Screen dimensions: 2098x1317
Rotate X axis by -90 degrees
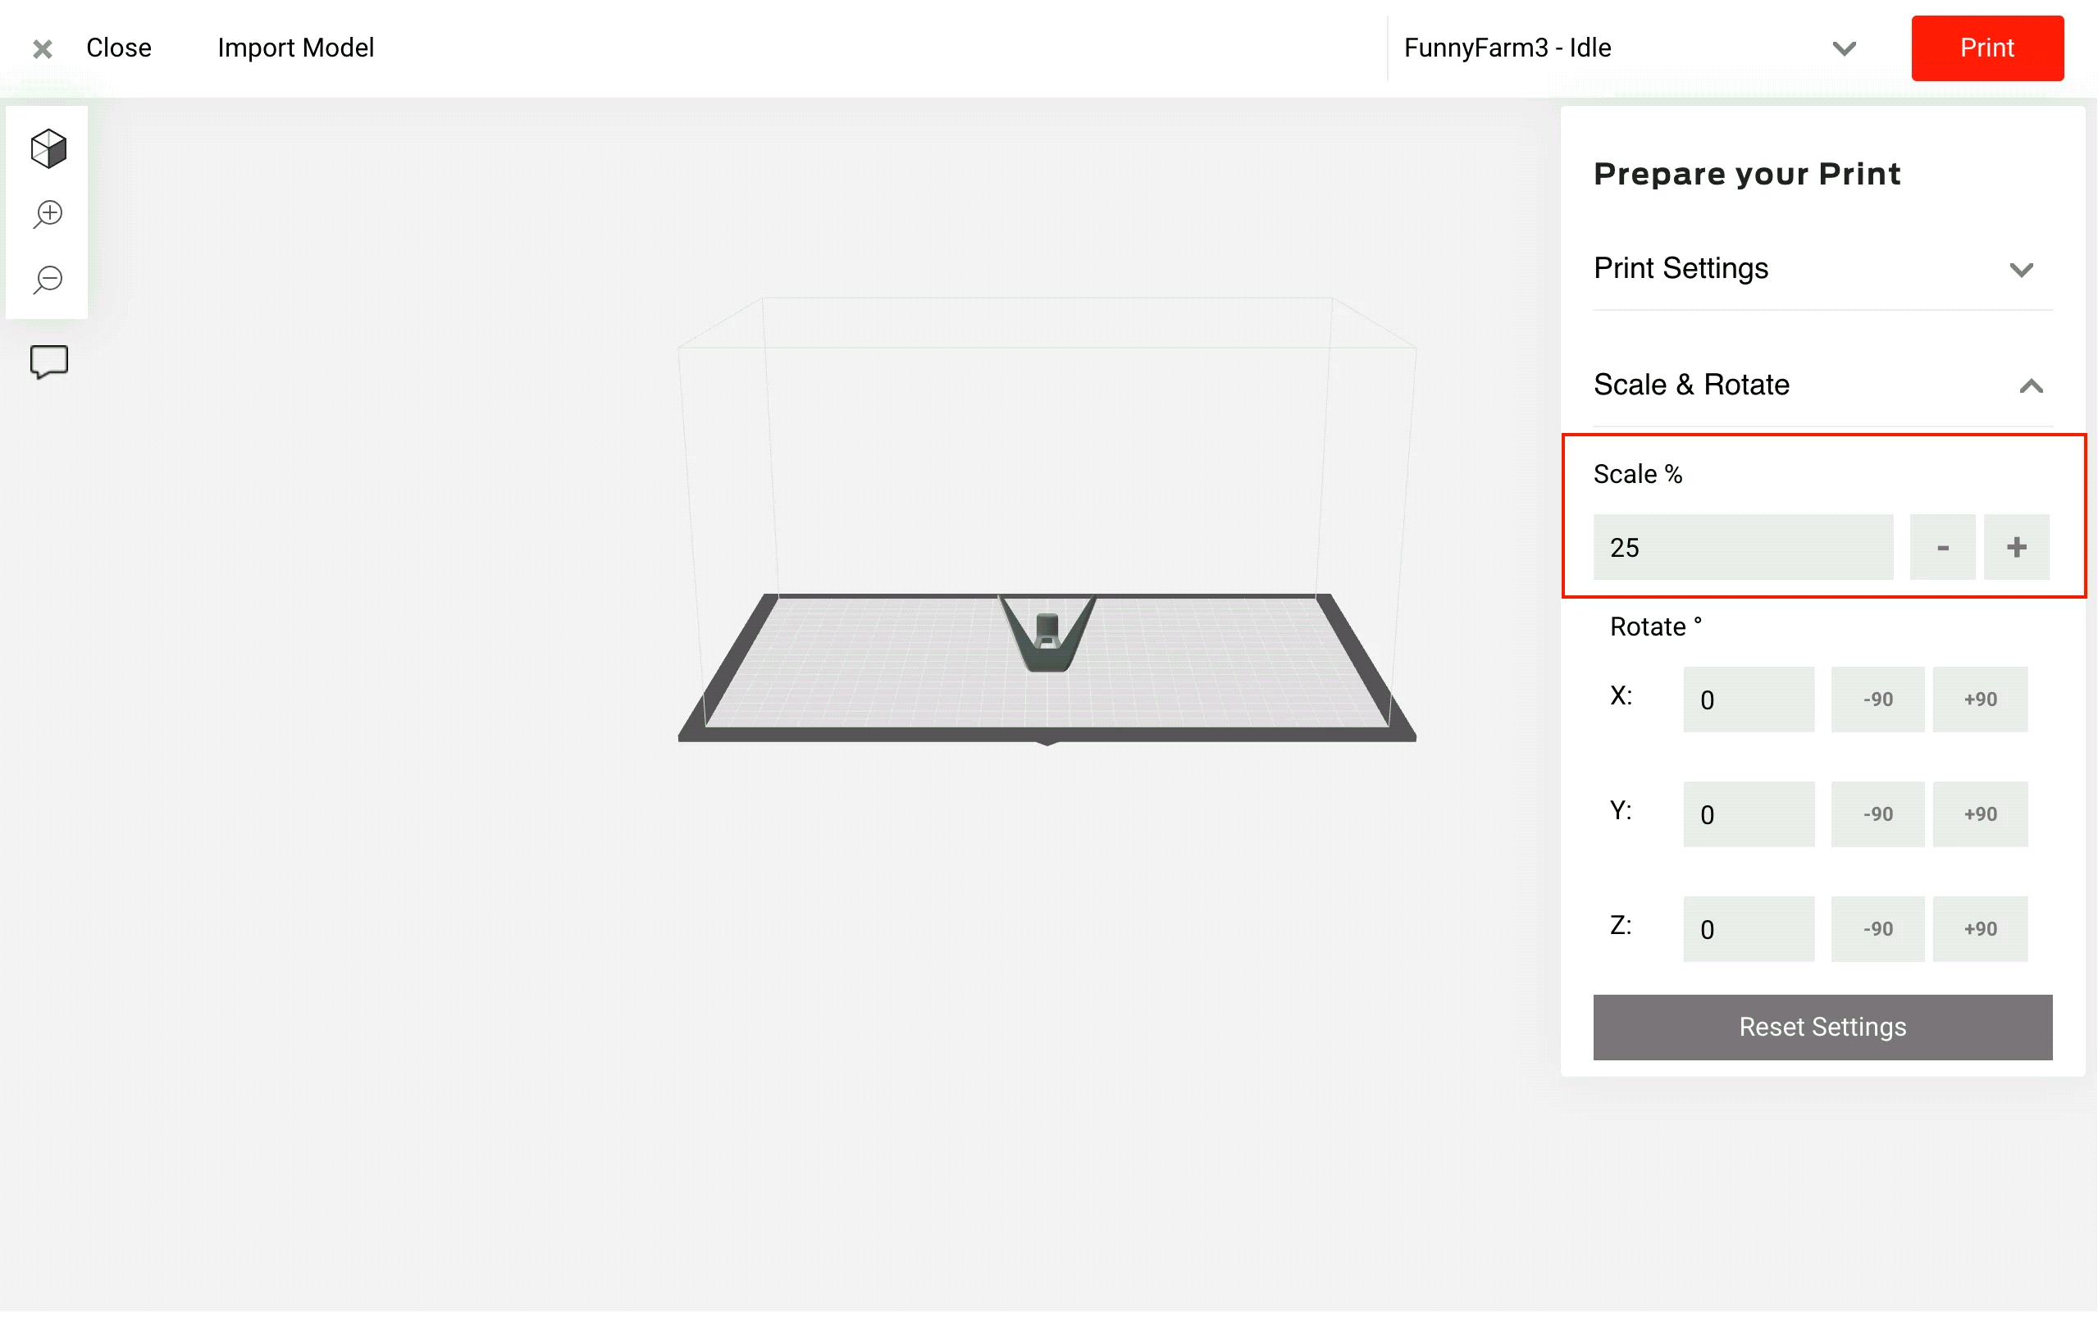pyautogui.click(x=1877, y=700)
